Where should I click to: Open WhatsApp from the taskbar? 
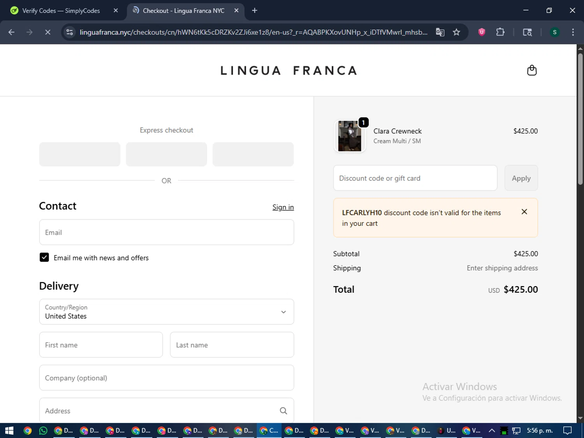coord(43,431)
